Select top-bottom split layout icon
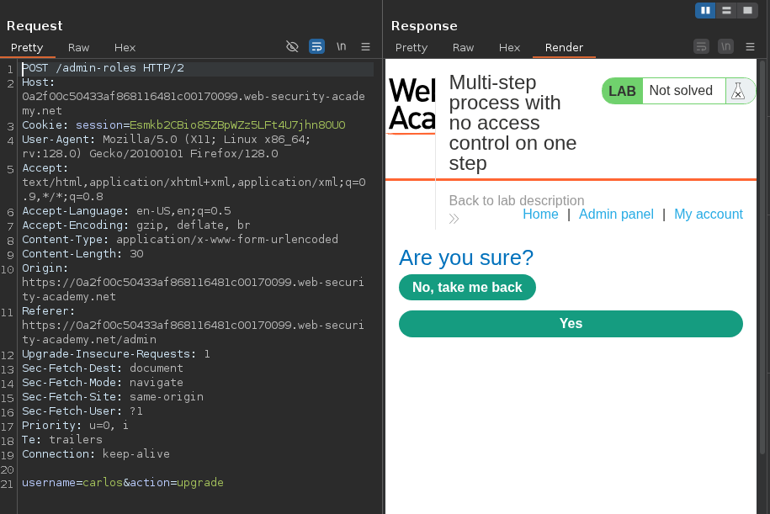The image size is (770, 514). click(726, 10)
